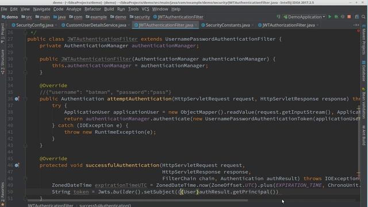The width and height of the screenshot is (368, 207).
Task: Click the main folder breadcrumb
Action: (43, 17)
